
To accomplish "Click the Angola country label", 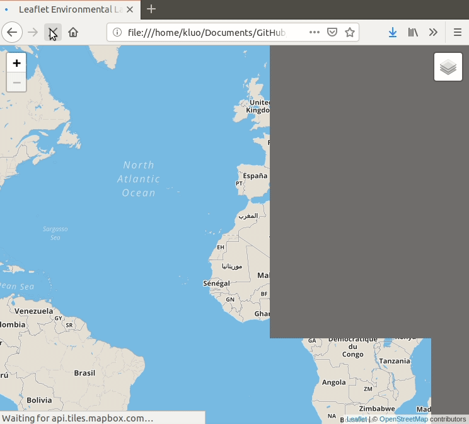I will pyautogui.click(x=334, y=382).
